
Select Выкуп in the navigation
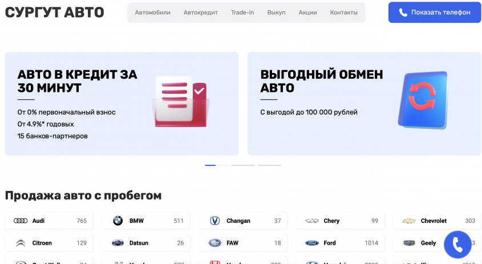[x=276, y=13]
